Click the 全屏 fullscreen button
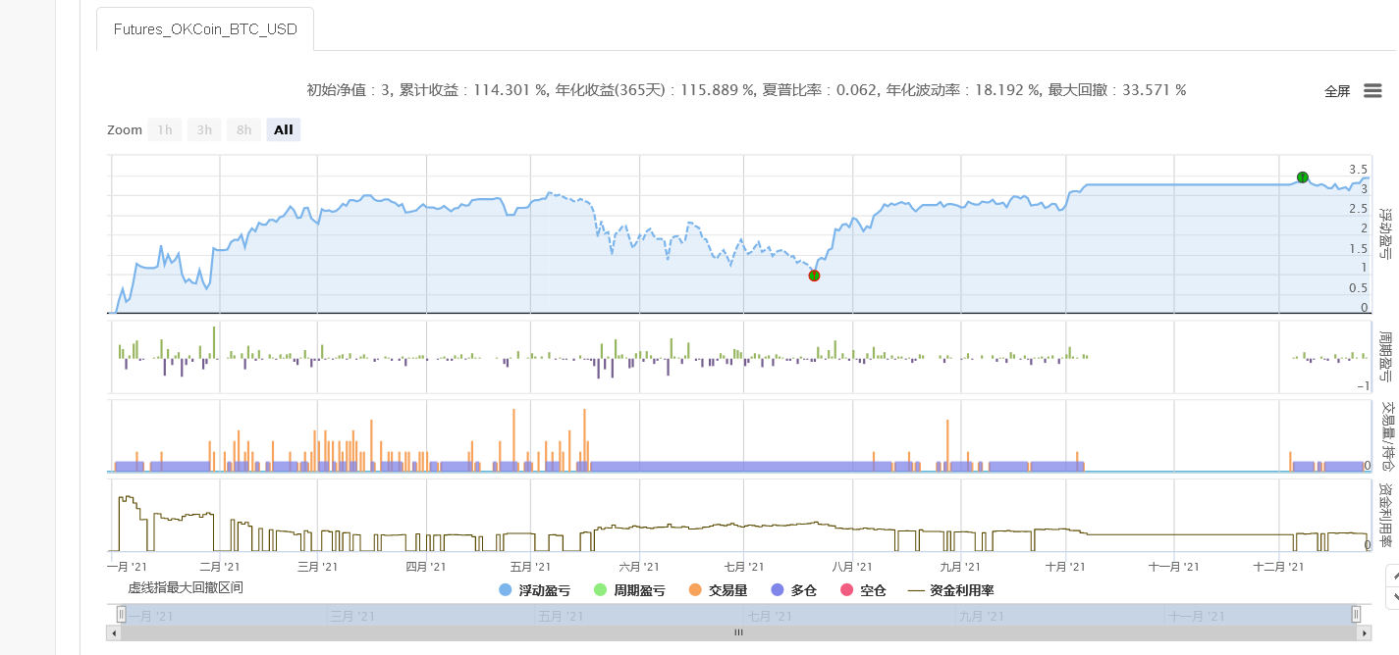The height and width of the screenshot is (655, 1399). coord(1337,91)
